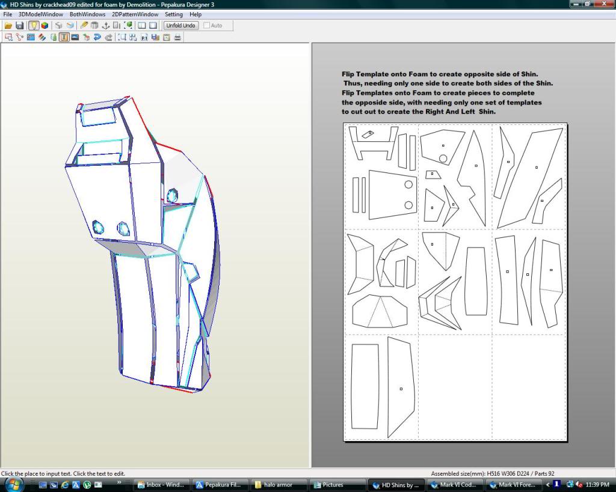This screenshot has height=492, width=616.
Task: Select the select-and-move pointer tool
Action: tap(8, 37)
